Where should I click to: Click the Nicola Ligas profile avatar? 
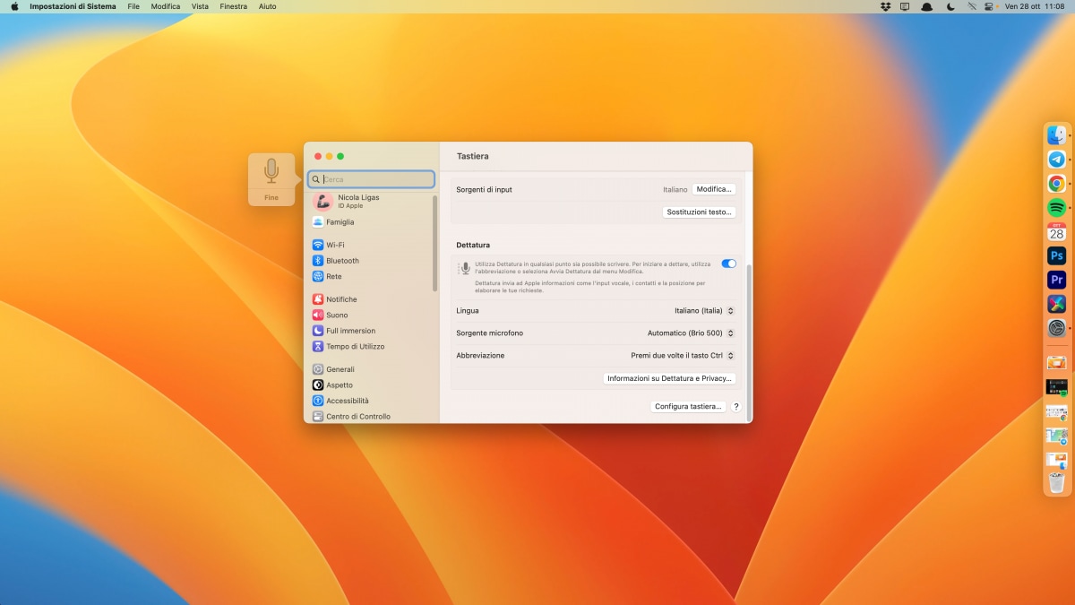(x=322, y=202)
